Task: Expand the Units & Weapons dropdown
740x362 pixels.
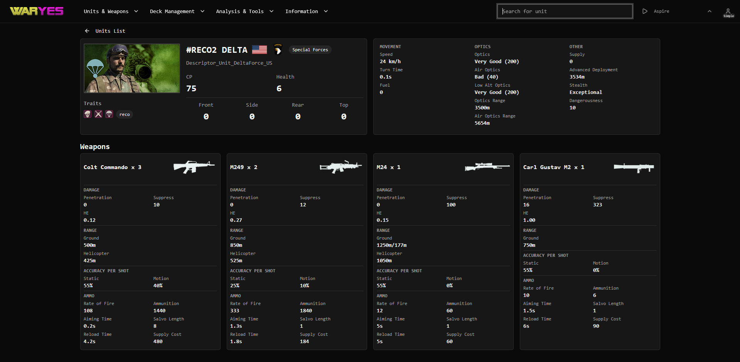Action: pos(111,12)
